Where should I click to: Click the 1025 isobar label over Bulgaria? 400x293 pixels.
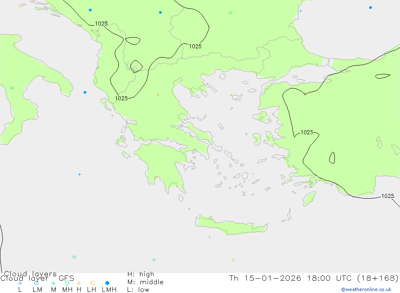[x=195, y=46]
